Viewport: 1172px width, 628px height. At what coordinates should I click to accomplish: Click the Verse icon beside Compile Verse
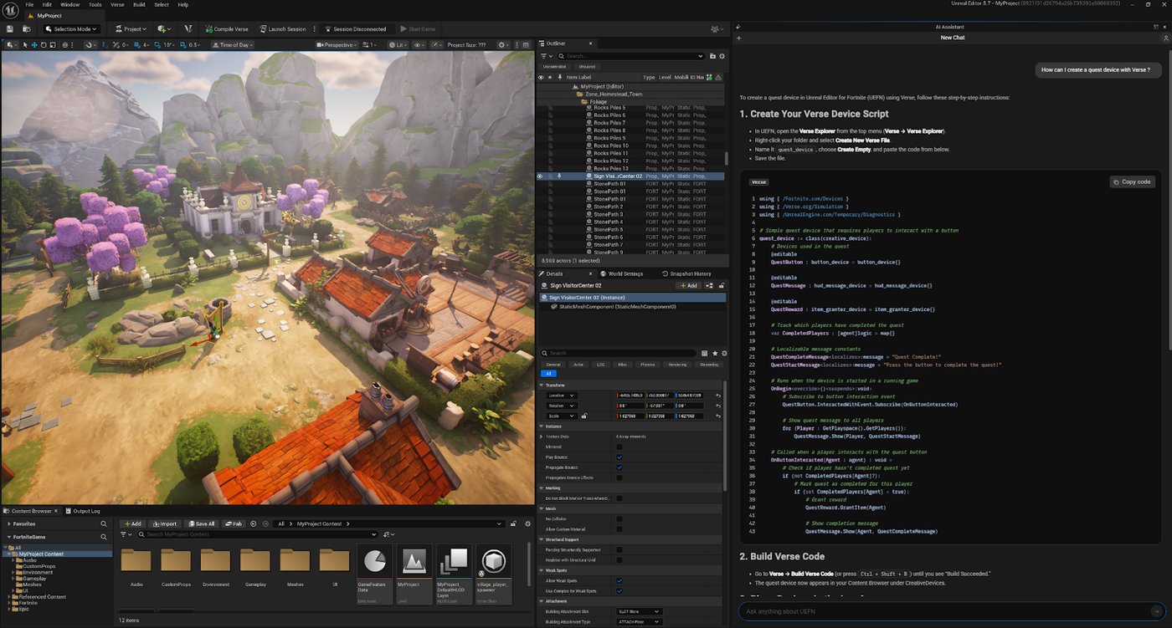[188, 29]
